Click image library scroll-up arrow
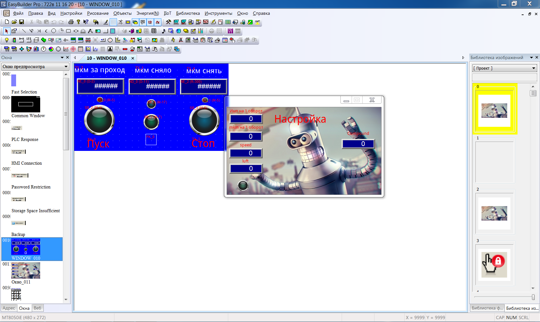The image size is (540, 322). point(533,86)
